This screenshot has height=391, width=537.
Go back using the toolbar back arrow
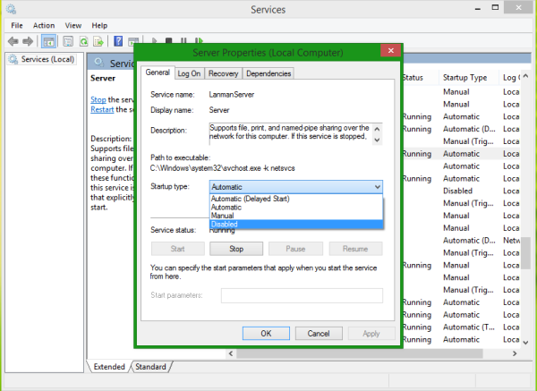pyautogui.click(x=13, y=41)
